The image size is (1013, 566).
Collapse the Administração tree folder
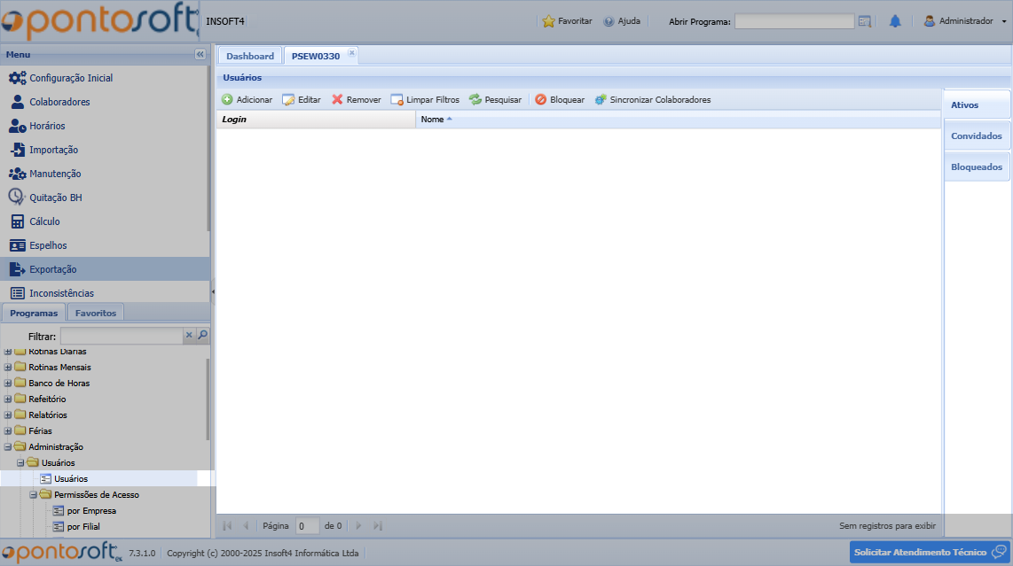coord(8,447)
